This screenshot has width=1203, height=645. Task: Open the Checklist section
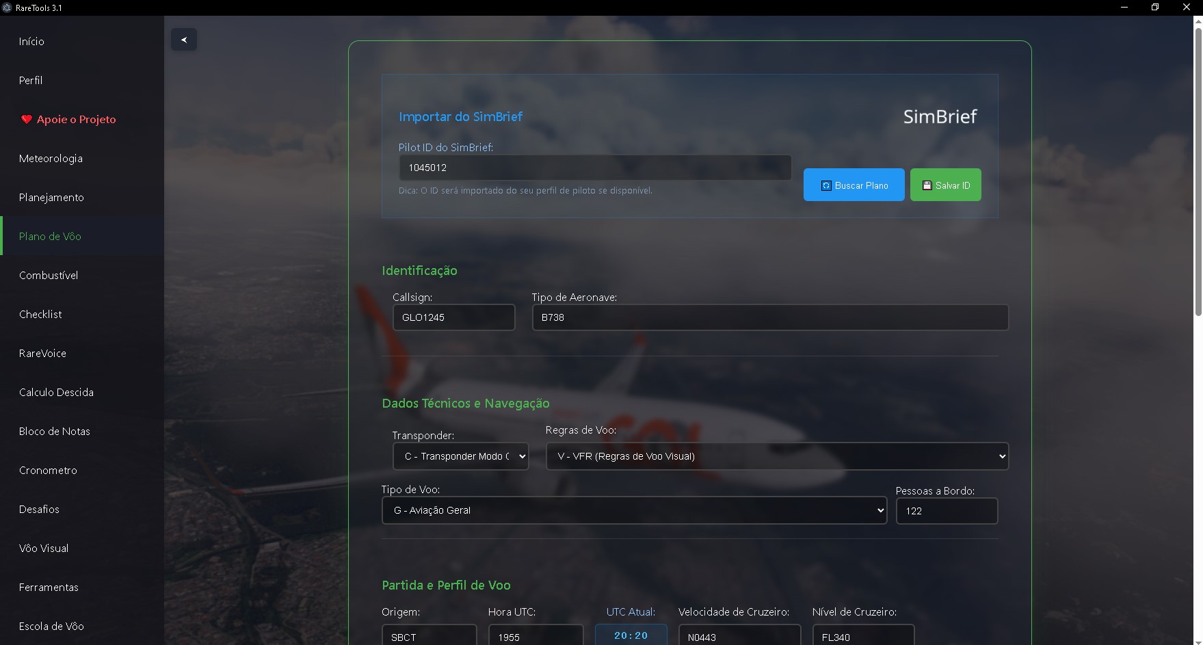click(x=40, y=314)
